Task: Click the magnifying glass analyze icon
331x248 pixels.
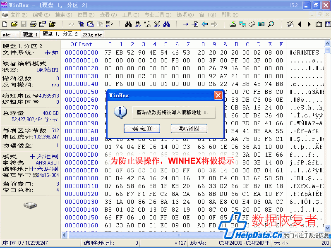Action: pos(271,24)
